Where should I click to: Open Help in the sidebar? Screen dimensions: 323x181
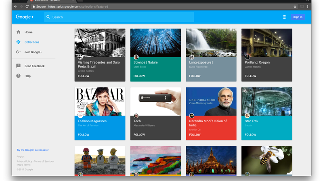click(27, 76)
